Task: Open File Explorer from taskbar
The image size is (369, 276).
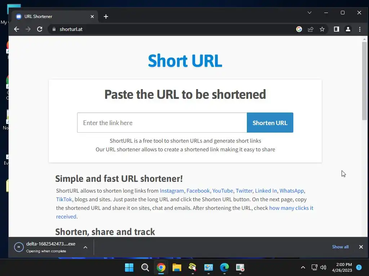Action: (x=177, y=267)
